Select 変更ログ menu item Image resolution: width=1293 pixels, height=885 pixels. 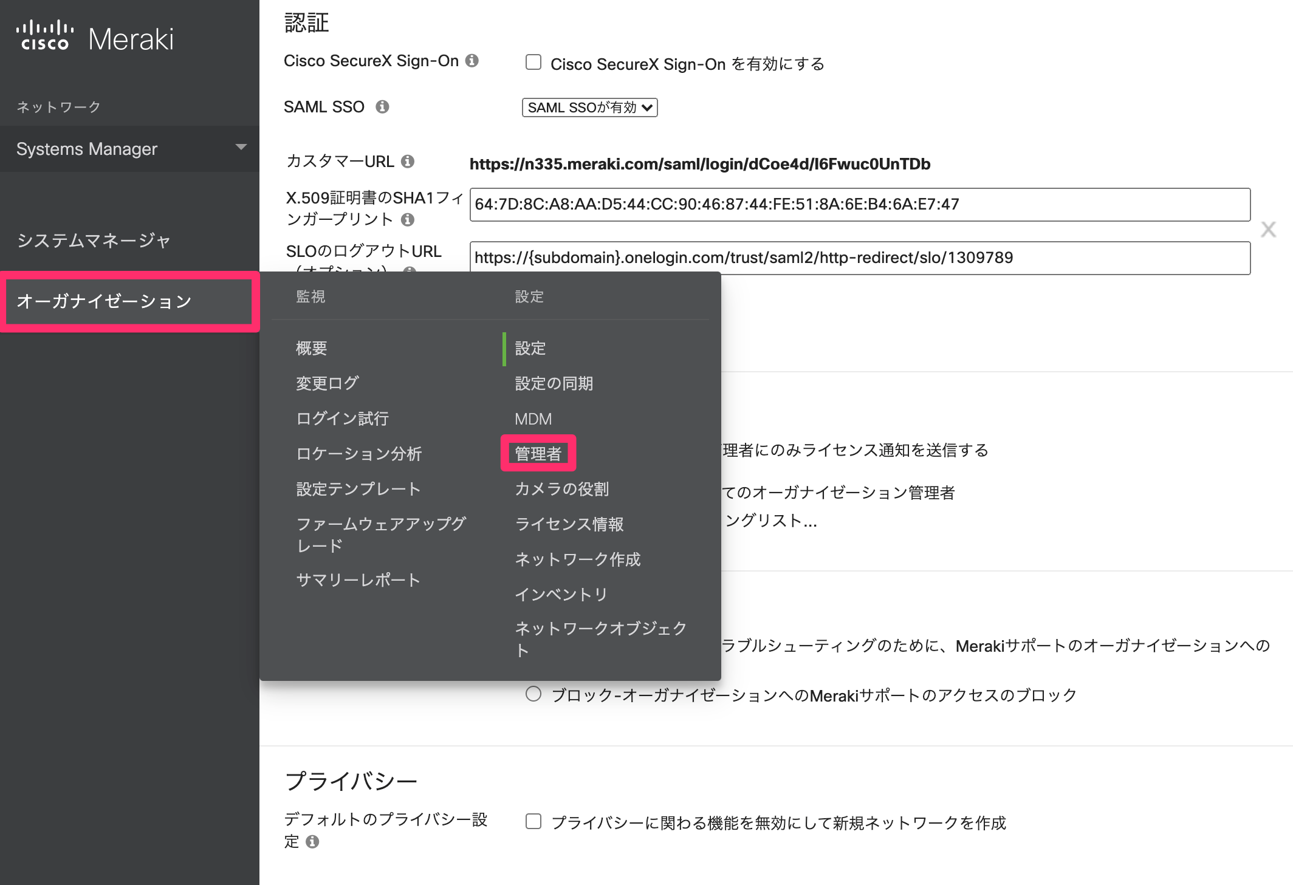click(x=328, y=383)
